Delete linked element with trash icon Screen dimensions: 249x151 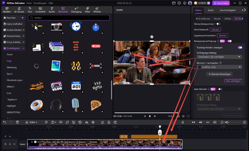tap(220, 63)
